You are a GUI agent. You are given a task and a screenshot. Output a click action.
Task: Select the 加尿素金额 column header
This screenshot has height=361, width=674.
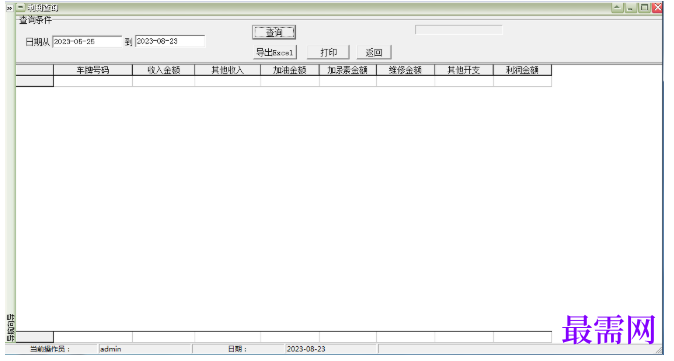click(x=347, y=70)
